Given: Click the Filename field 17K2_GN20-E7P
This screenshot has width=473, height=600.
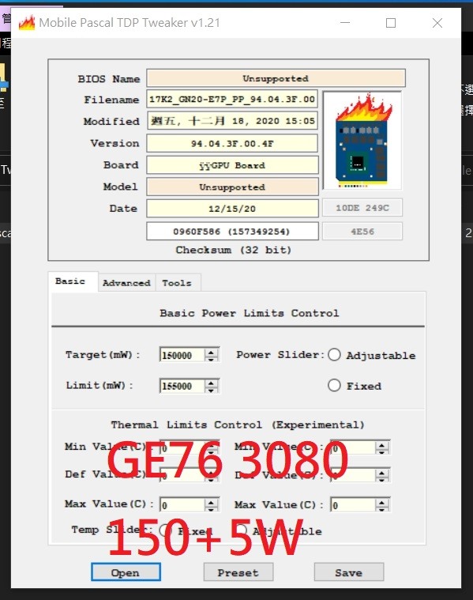Looking at the screenshot, I should (x=232, y=100).
